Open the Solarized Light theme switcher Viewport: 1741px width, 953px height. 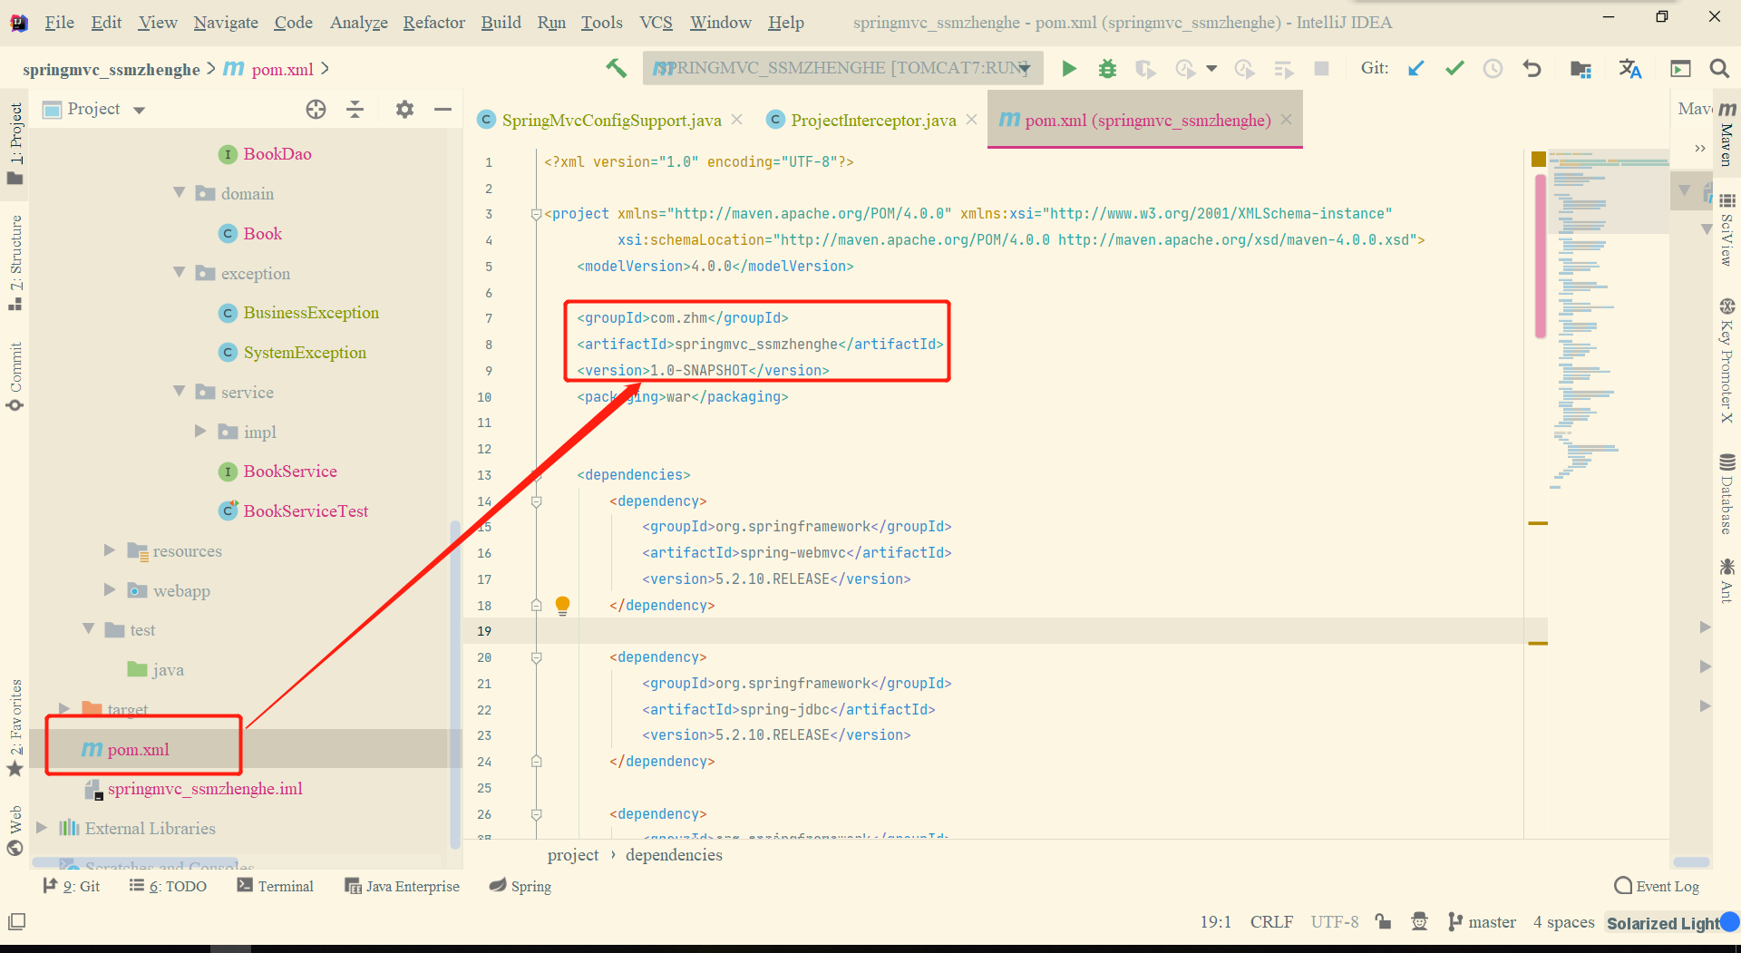1663,923
